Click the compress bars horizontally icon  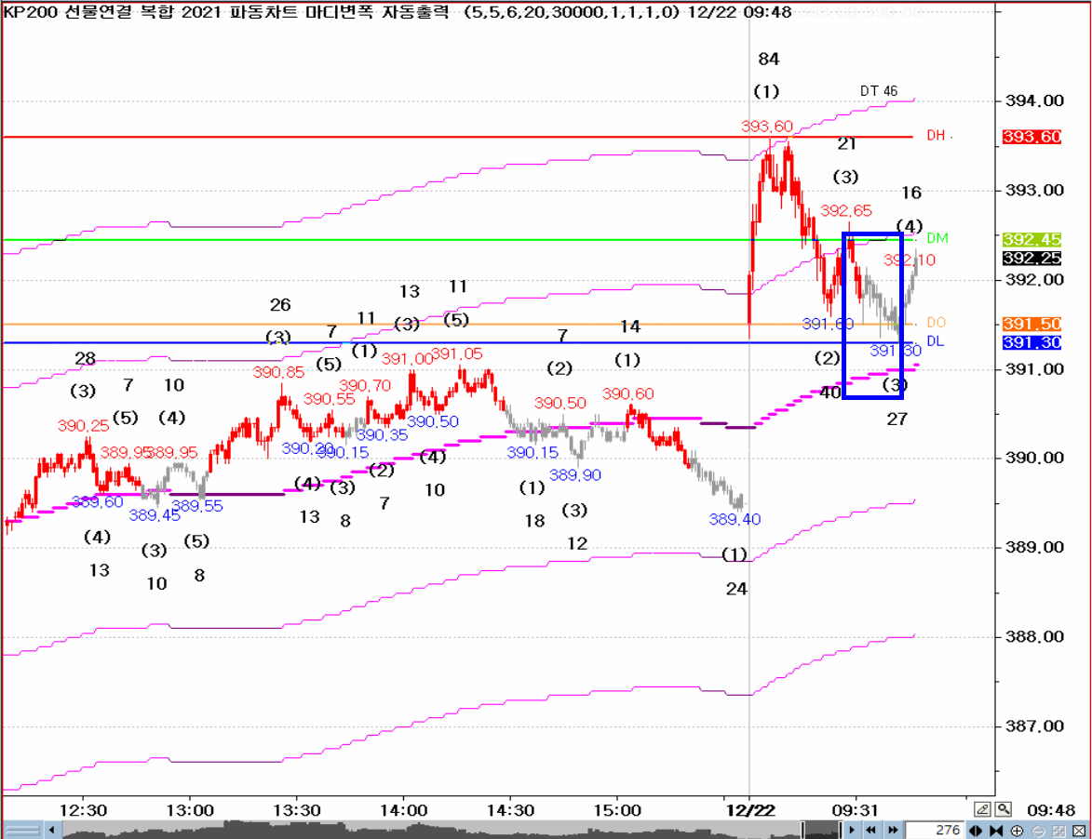[x=996, y=830]
